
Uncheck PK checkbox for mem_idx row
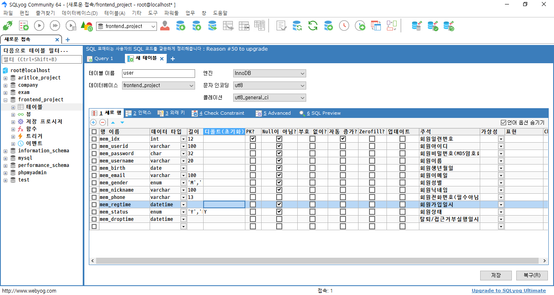[x=253, y=139]
